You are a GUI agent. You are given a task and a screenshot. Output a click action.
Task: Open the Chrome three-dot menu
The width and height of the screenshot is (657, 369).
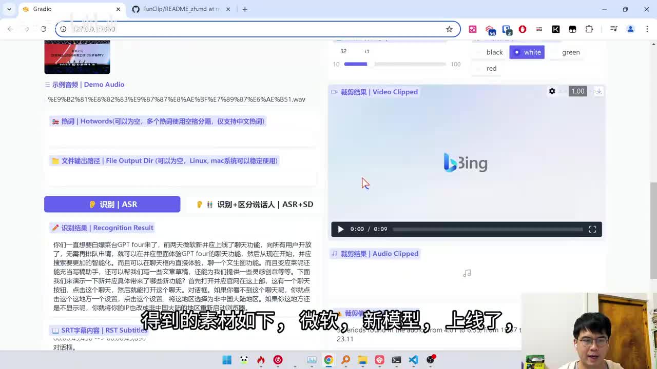coord(646,29)
